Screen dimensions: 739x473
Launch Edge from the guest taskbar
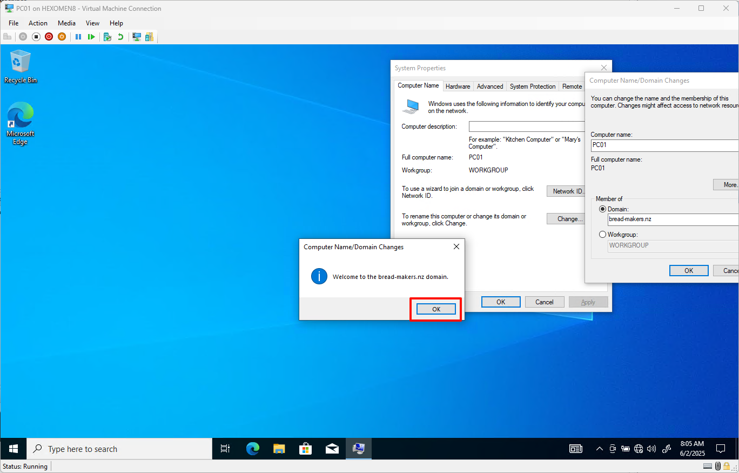pos(252,449)
